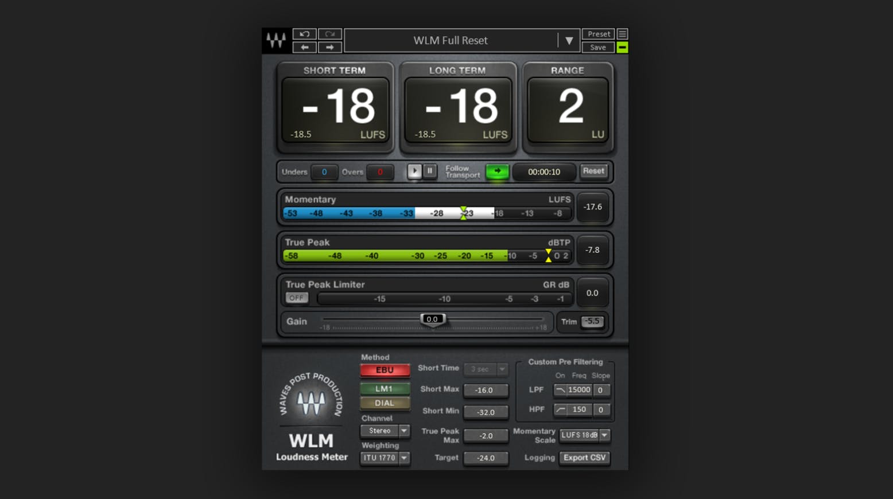This screenshot has width=893, height=499.
Task: Click the Short Max -16.0 field
Action: tap(486, 390)
